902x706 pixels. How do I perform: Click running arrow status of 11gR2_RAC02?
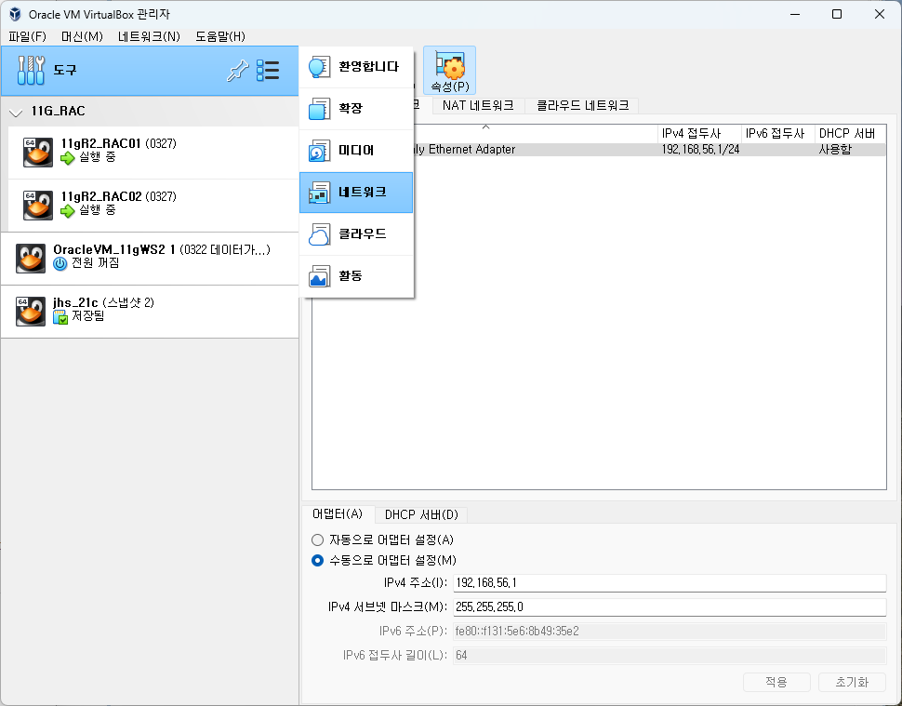click(x=68, y=210)
